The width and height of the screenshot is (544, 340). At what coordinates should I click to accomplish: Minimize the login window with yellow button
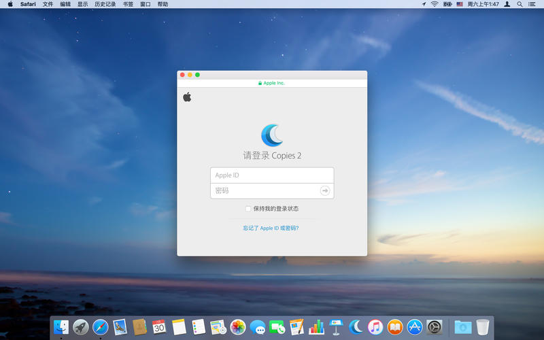click(190, 75)
